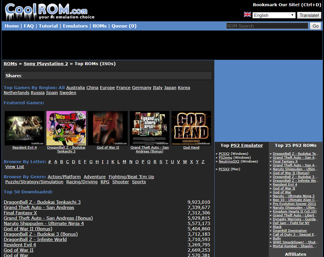Screen dimensions: 324x257
Task: Select the Japan region link
Action: [170, 88]
